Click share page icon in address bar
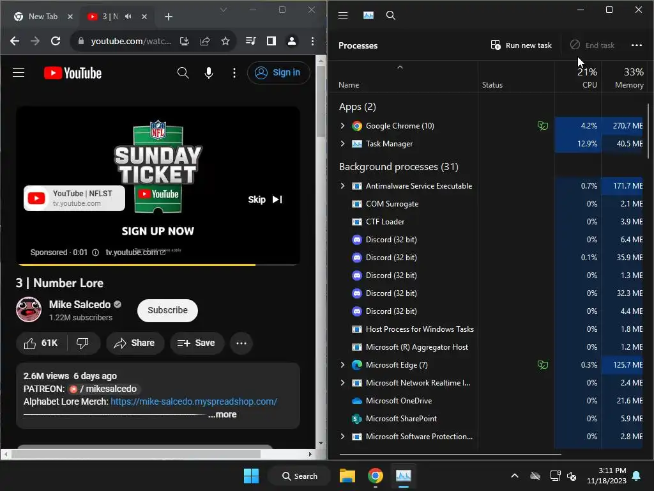 pyautogui.click(x=205, y=41)
